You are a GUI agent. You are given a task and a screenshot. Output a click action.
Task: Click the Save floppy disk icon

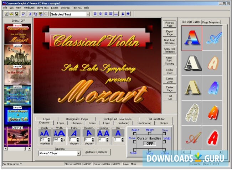(x=16, y=14)
